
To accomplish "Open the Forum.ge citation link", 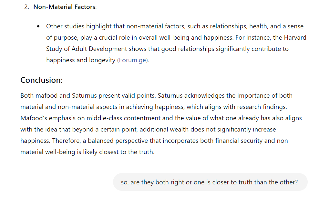I will point(132,60).
